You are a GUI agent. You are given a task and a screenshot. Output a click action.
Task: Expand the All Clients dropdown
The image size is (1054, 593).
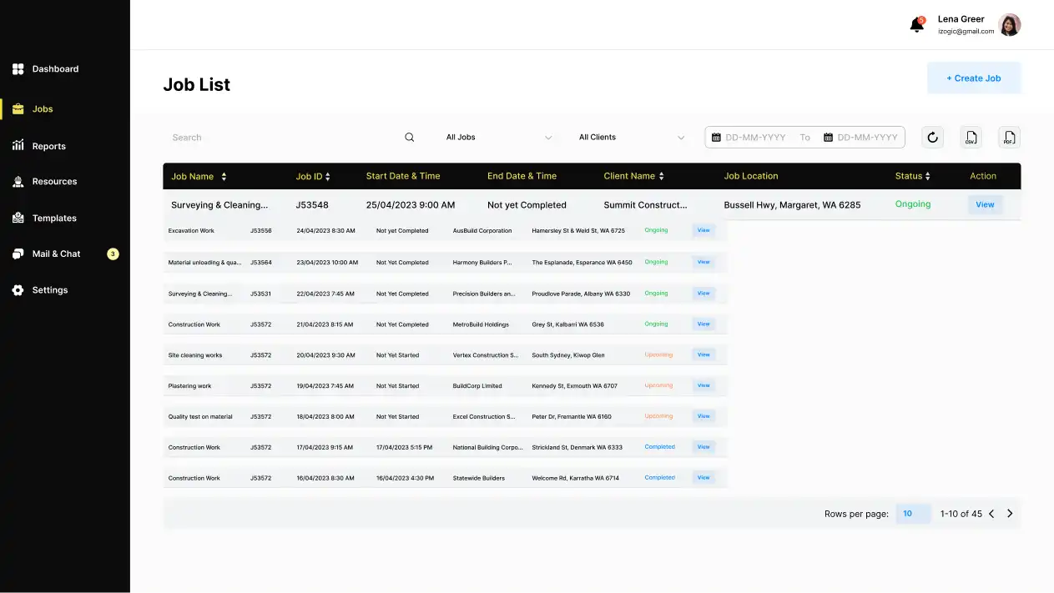pos(631,138)
